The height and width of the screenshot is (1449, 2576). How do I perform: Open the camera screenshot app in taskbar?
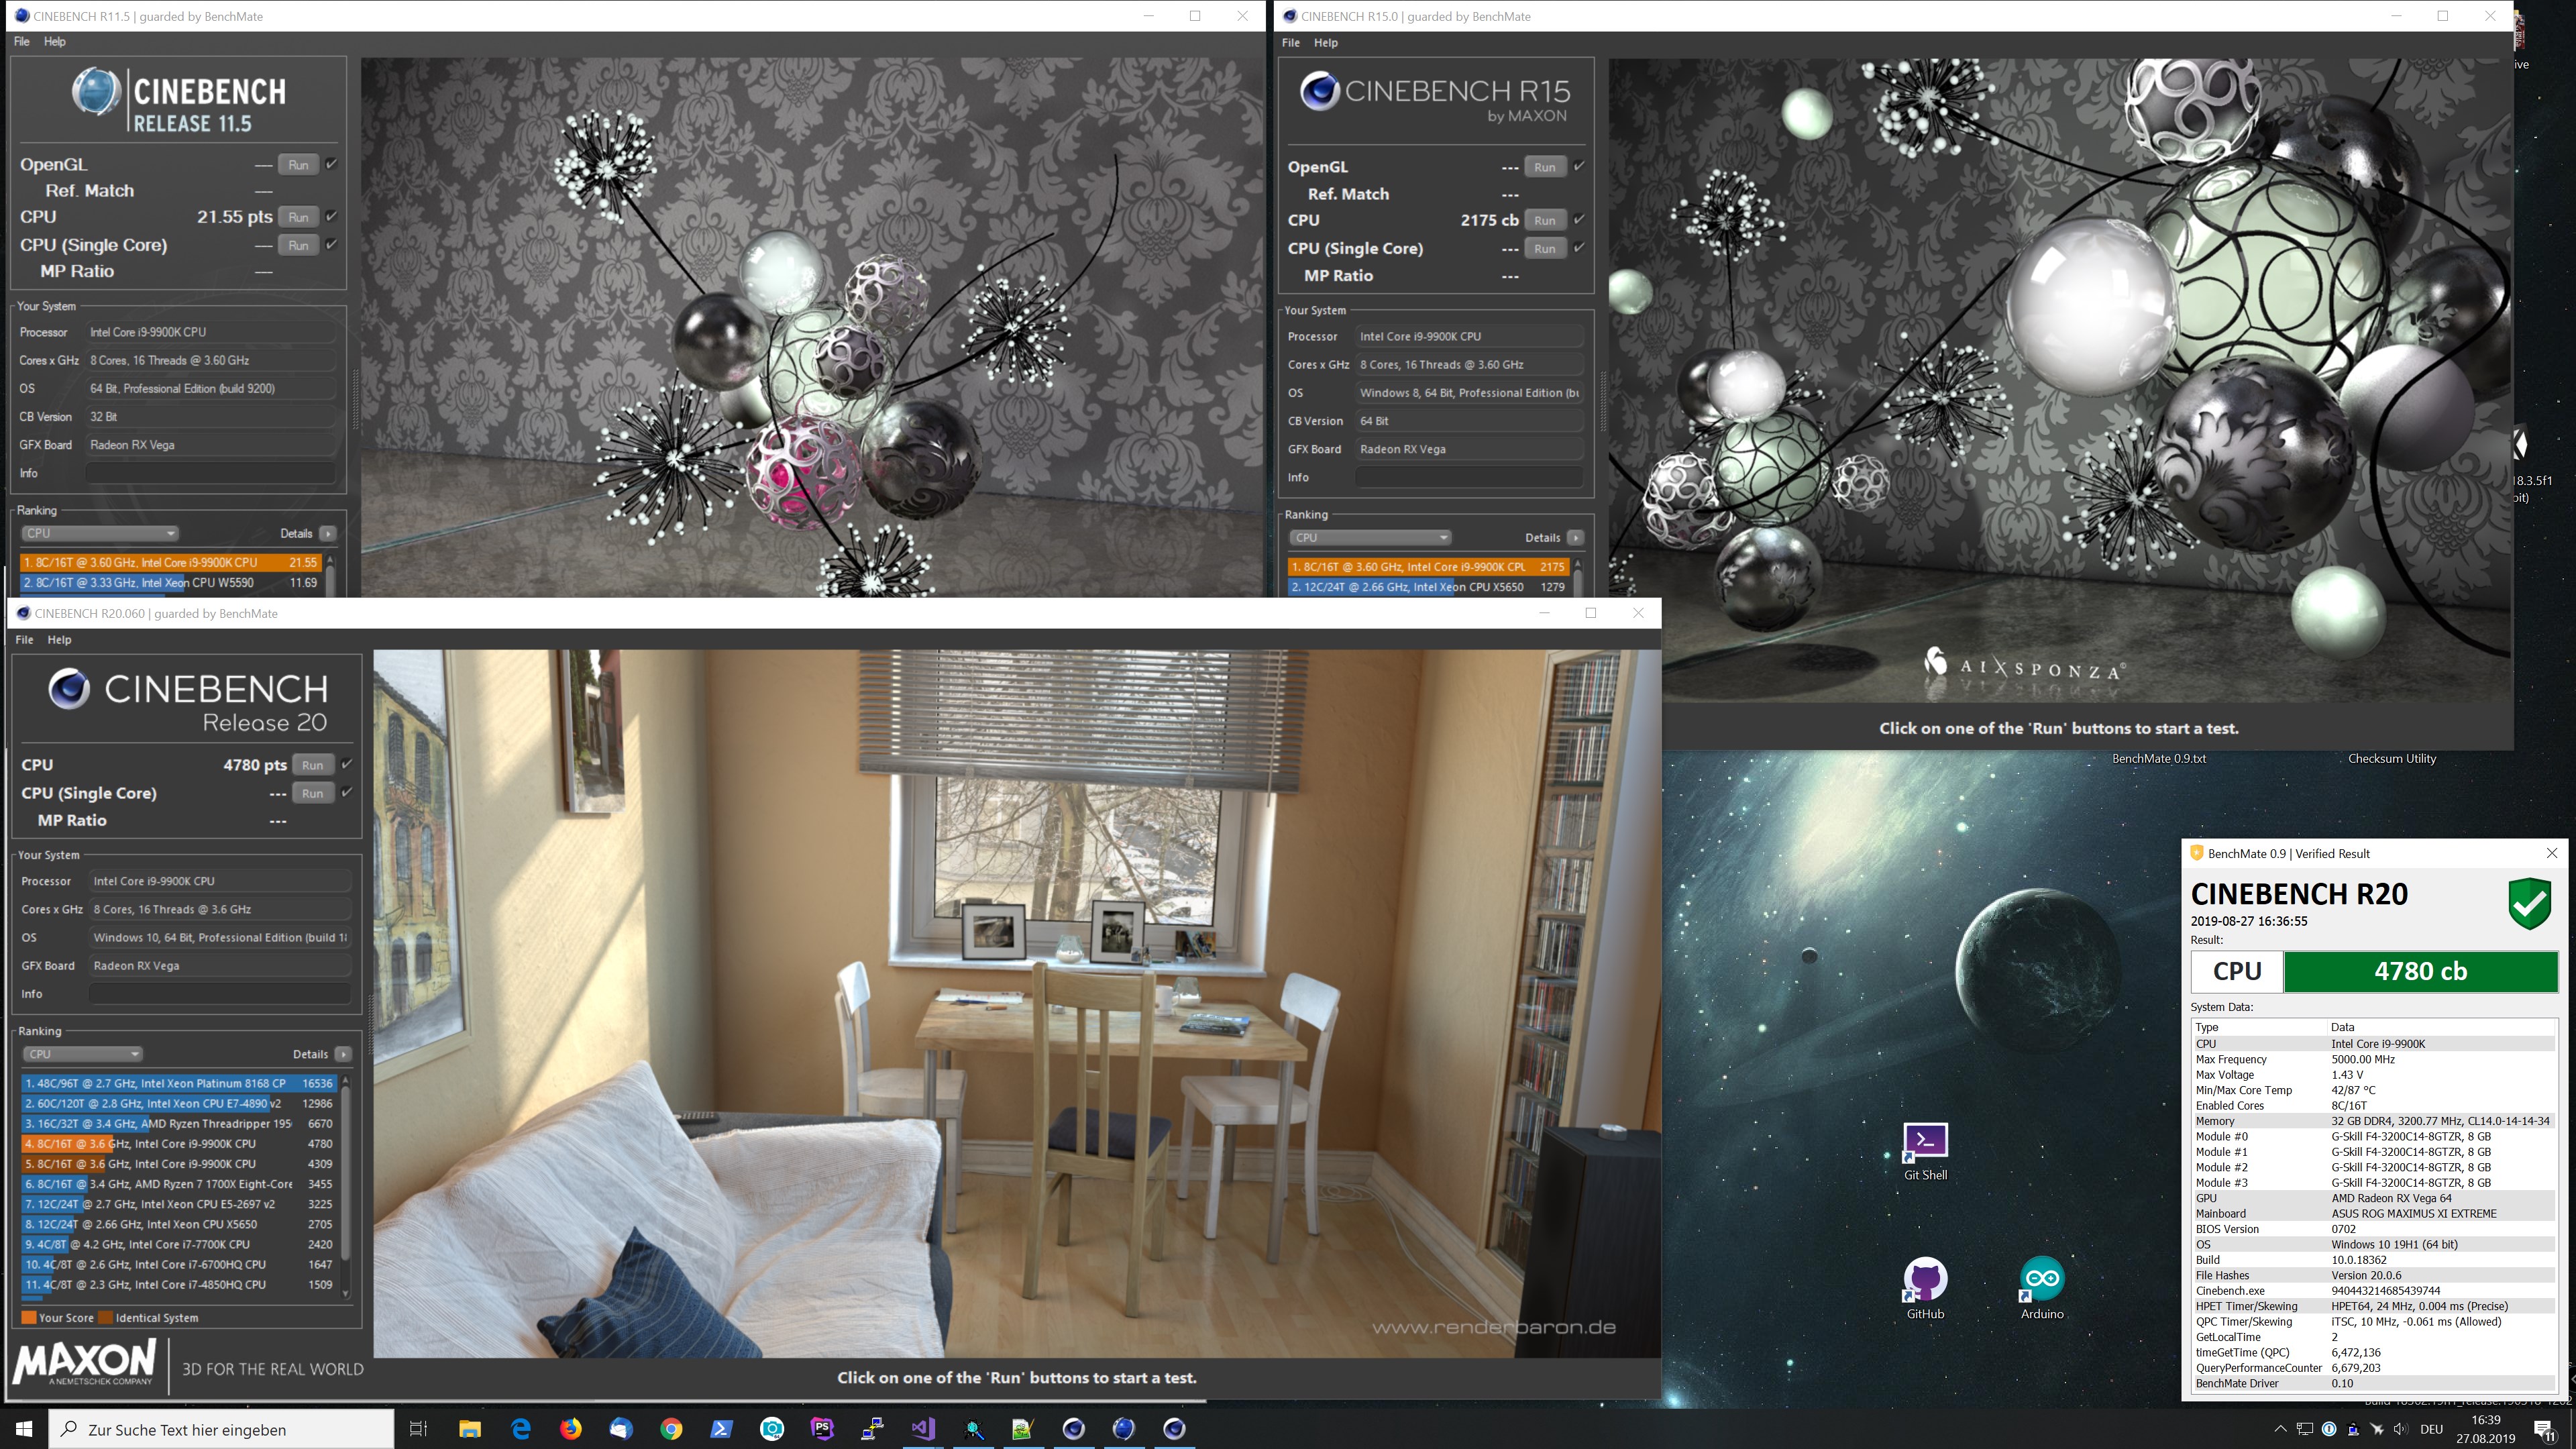(772, 1429)
